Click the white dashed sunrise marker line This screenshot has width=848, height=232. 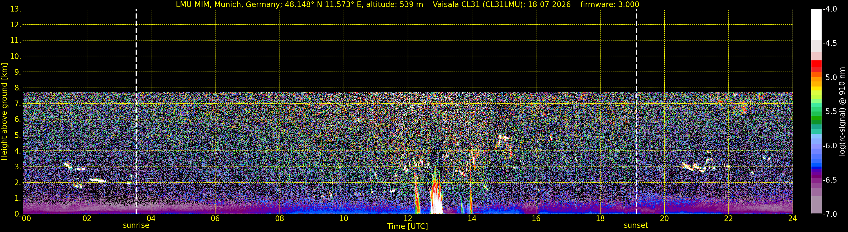click(x=136, y=112)
